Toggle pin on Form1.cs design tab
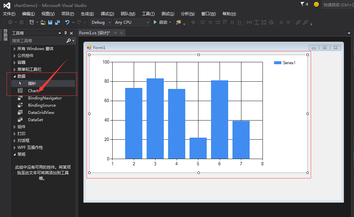This screenshot has height=217, width=354. tap(116, 33)
